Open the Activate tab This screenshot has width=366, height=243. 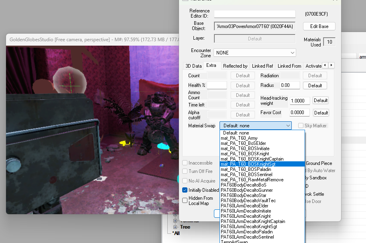[x=313, y=66]
